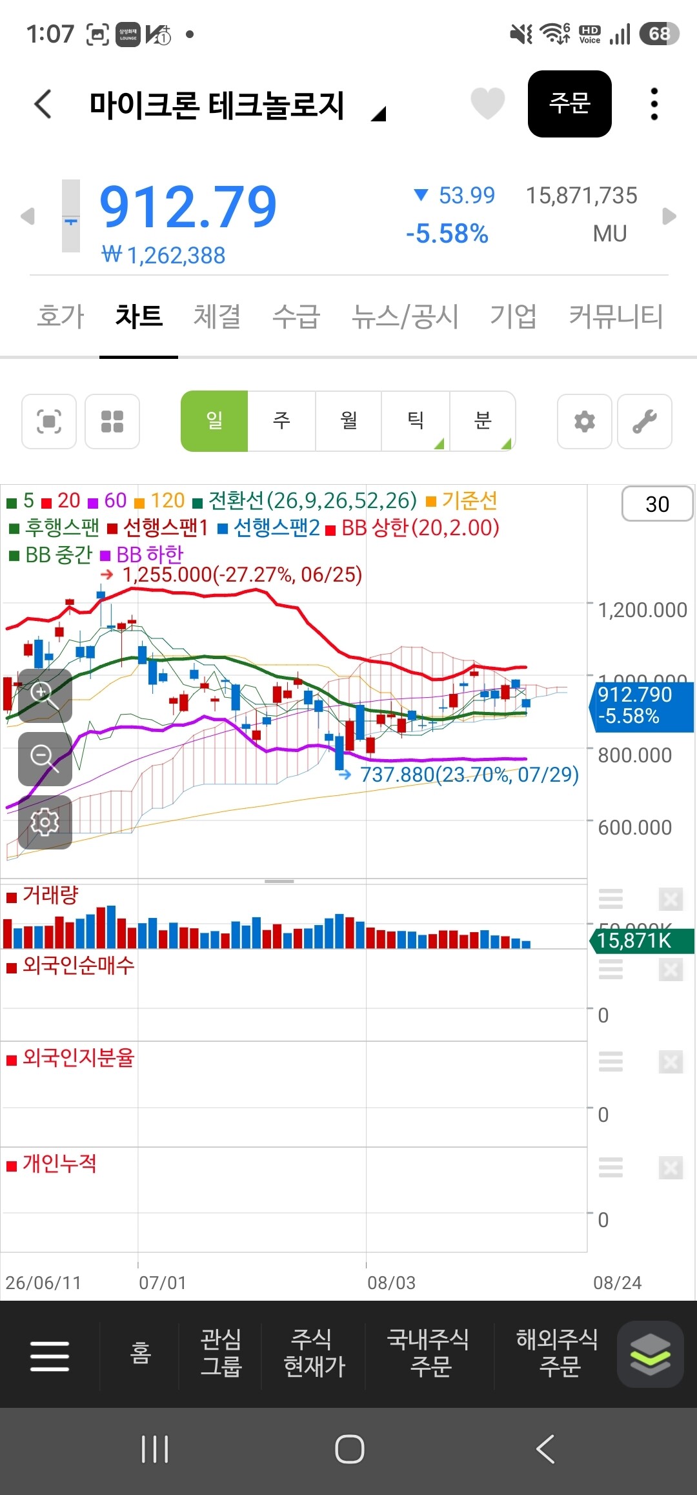This screenshot has width=697, height=1495.
Task: Open the three-dot more options menu
Action: [x=654, y=104]
